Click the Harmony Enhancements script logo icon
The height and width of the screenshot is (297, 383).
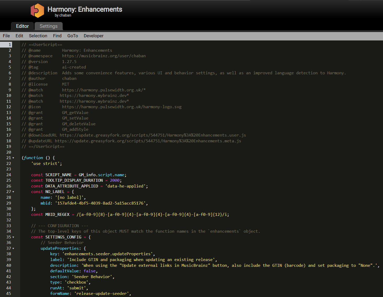coord(37,11)
